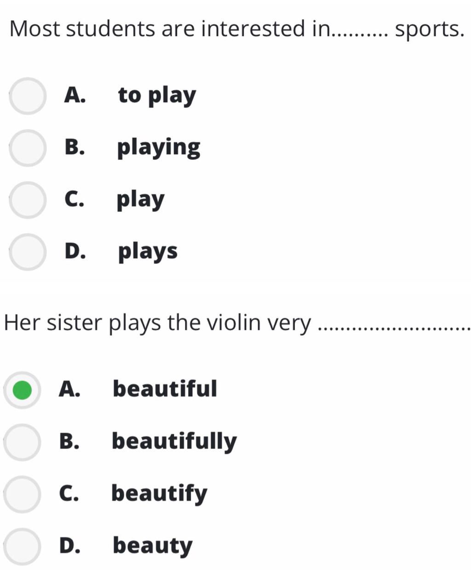Screen dimensions: 471x583
Task: Select the radio button for 'beautifully'
Action: pos(22,442)
